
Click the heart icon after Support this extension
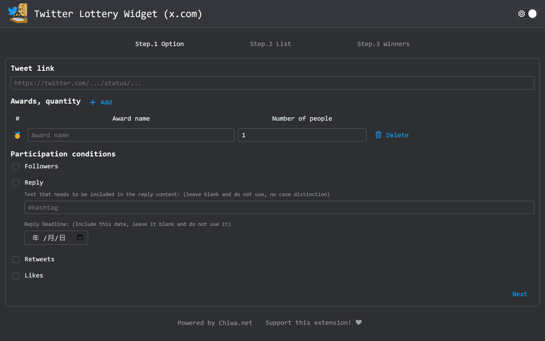click(x=359, y=322)
